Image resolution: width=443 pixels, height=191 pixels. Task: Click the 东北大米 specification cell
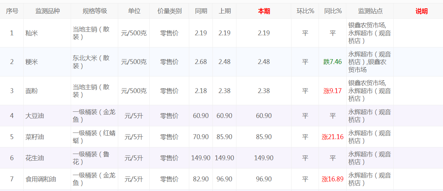tap(91, 62)
